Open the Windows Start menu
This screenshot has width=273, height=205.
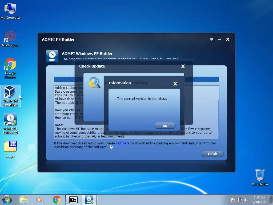7,200
